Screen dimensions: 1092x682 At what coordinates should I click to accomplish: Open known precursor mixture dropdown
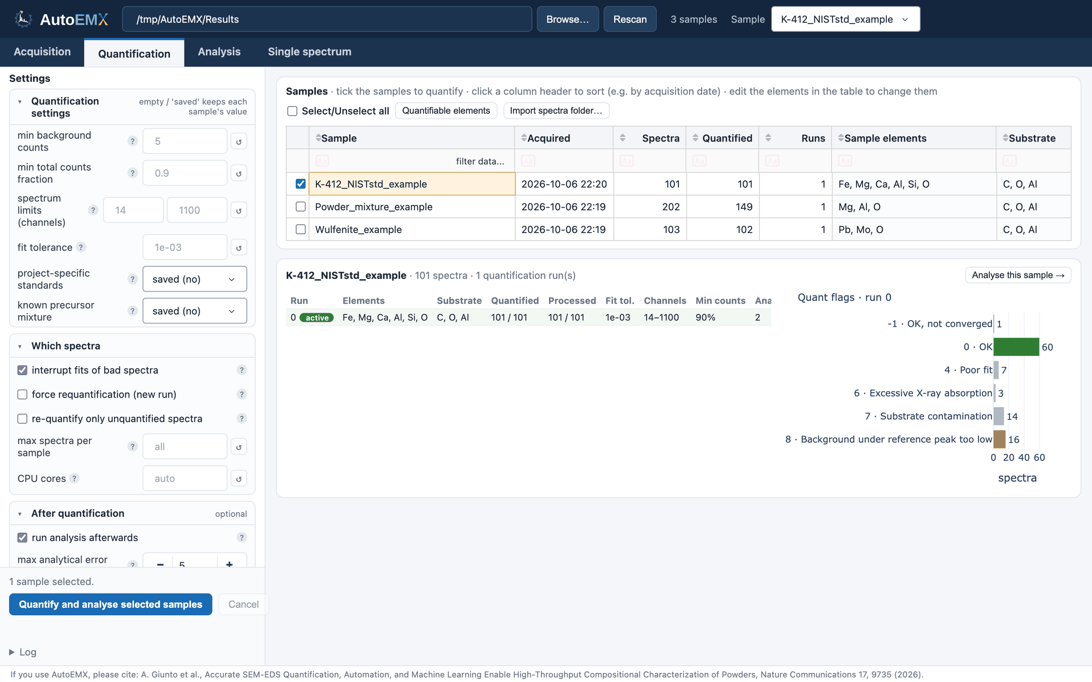195,311
